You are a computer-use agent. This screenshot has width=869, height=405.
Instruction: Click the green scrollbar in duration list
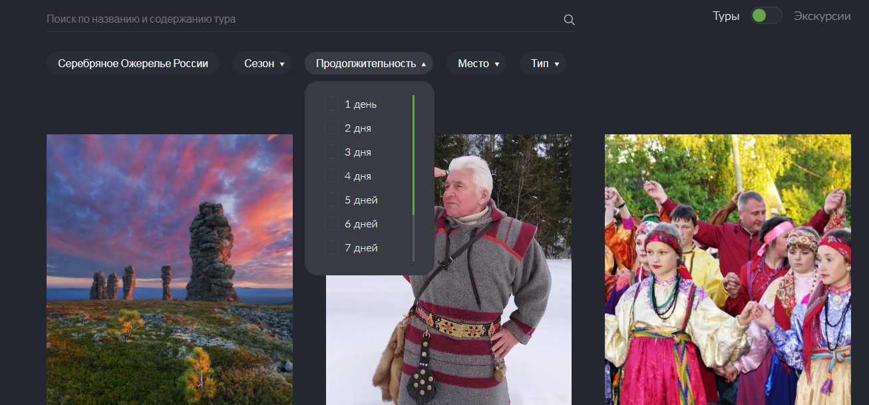tap(413, 155)
